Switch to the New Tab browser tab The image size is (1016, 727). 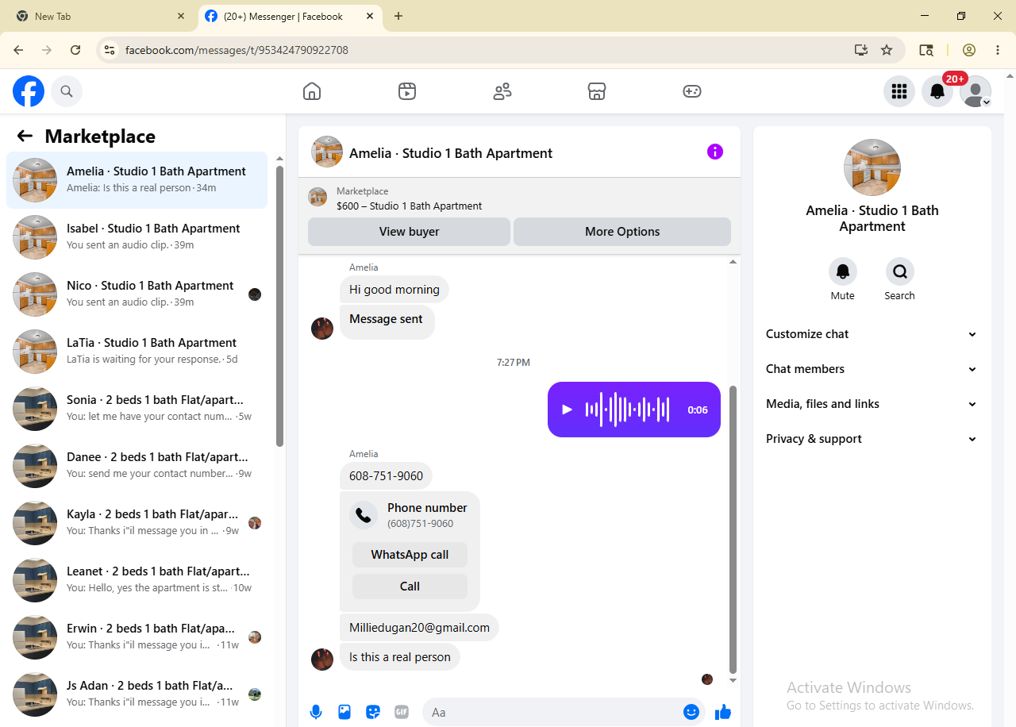[100, 16]
